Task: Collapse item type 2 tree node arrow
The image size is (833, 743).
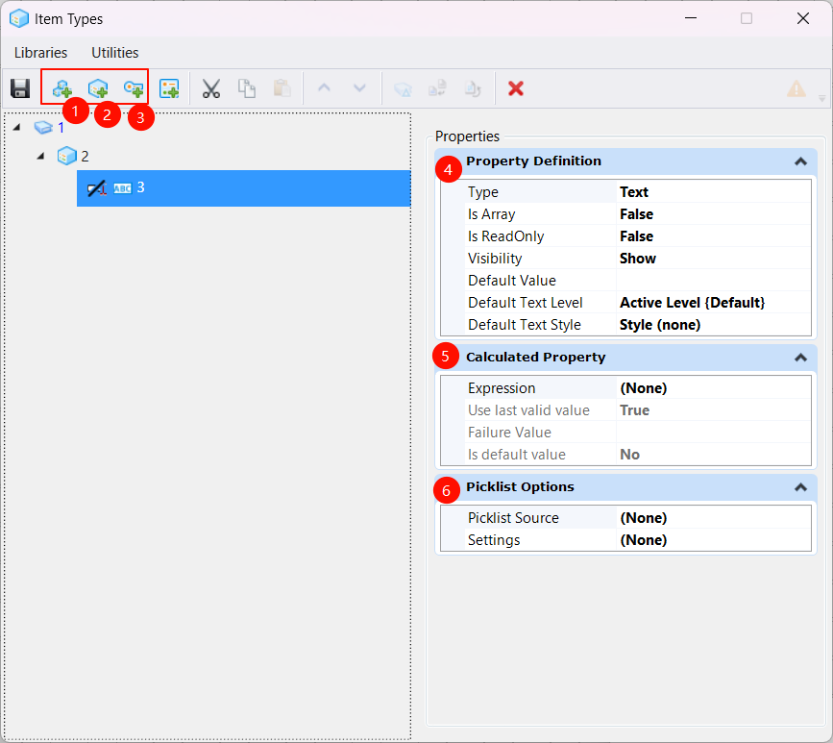Action: pyautogui.click(x=40, y=156)
